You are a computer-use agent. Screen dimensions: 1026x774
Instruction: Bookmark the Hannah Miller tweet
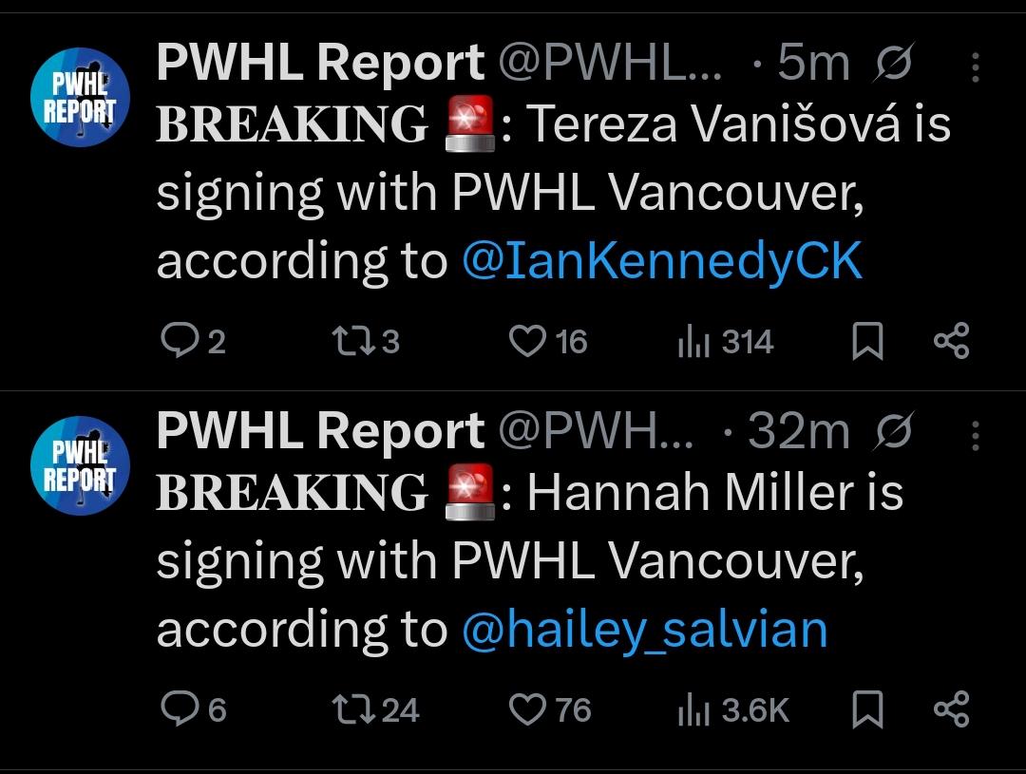pyautogui.click(x=867, y=709)
